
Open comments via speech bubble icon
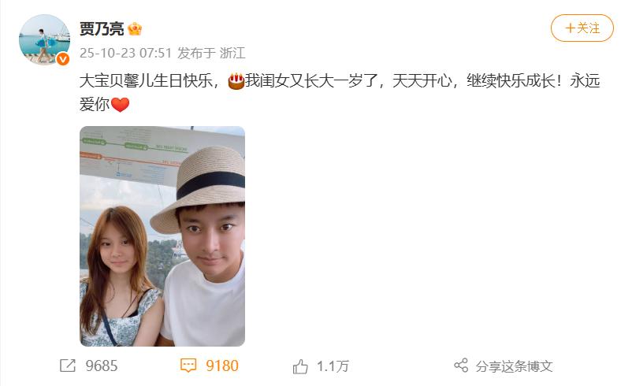[188, 366]
